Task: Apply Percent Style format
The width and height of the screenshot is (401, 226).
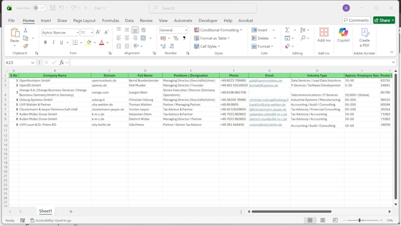Action: [176, 38]
